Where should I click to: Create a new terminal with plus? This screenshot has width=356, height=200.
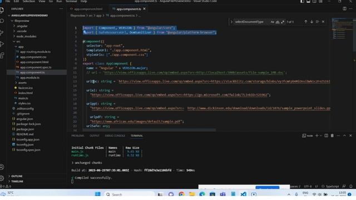point(317,136)
